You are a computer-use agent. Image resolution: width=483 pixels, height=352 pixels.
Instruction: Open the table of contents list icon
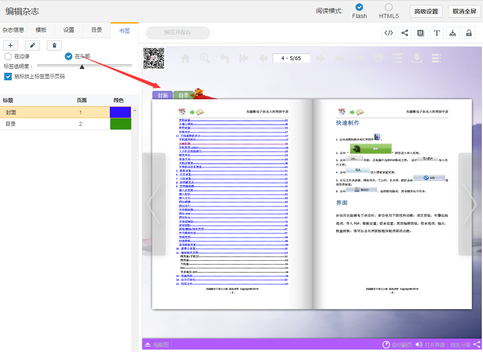(x=398, y=58)
